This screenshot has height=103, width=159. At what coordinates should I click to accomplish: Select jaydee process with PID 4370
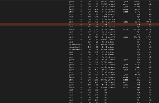pyautogui.click(x=80, y=29)
